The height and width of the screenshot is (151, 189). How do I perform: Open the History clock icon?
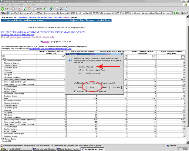click(46, 9)
